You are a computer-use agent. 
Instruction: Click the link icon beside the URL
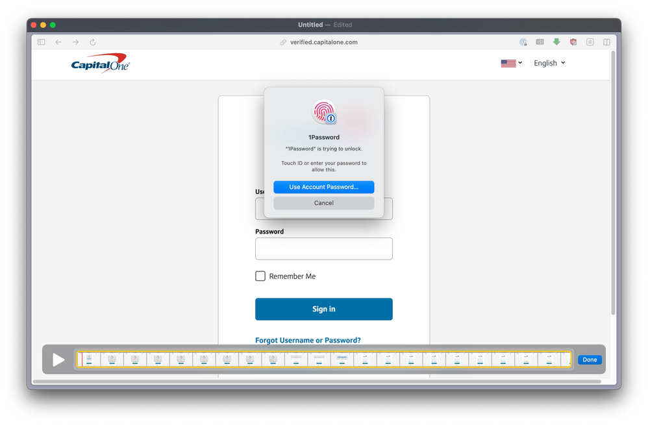tap(283, 42)
